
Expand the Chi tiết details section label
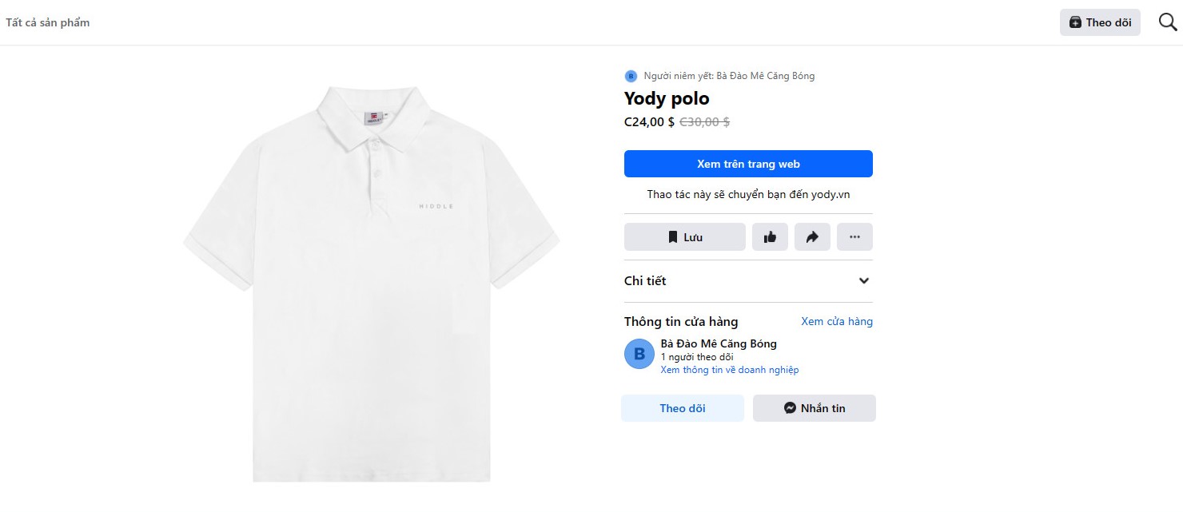pyautogui.click(x=645, y=281)
